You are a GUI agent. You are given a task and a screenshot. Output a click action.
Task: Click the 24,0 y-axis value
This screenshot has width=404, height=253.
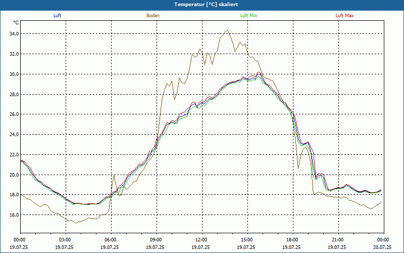click(x=14, y=135)
